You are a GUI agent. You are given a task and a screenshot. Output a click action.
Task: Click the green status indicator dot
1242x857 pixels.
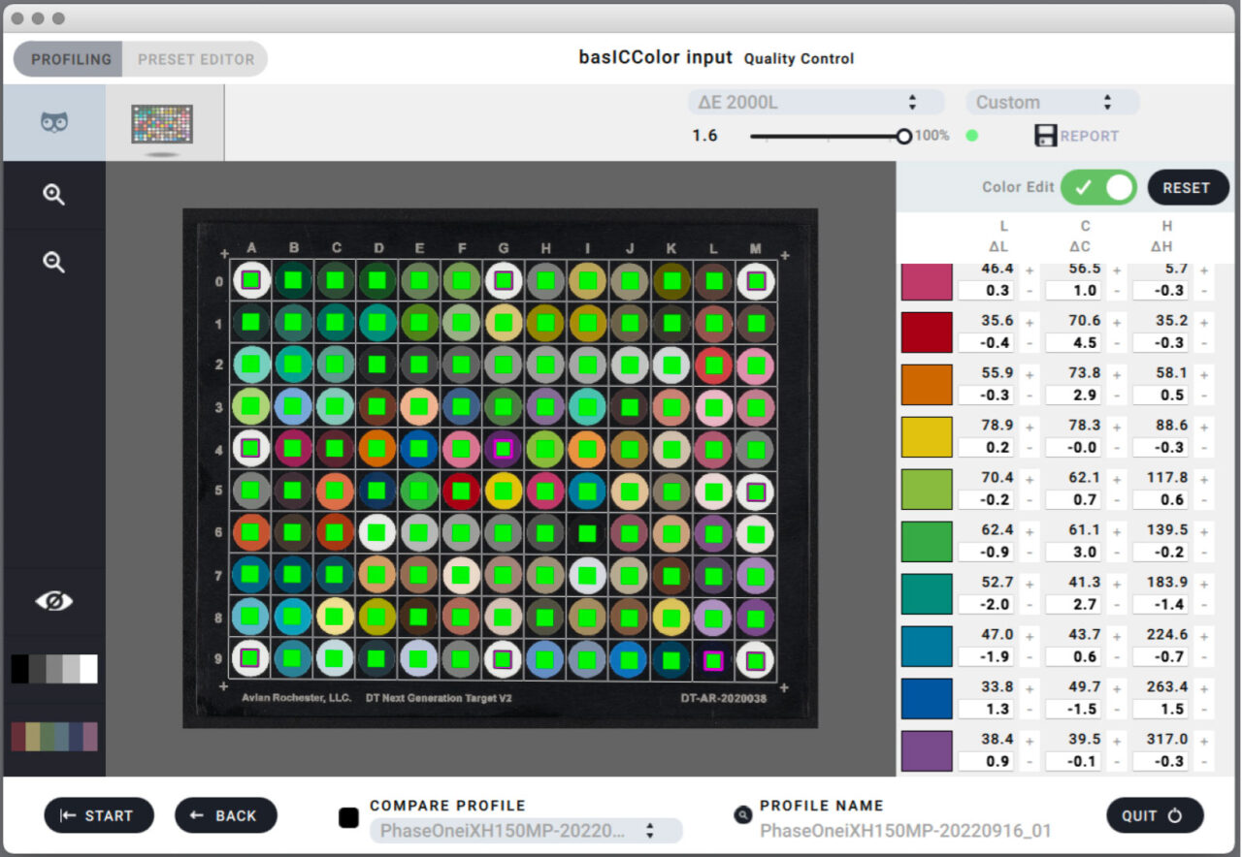tap(971, 136)
